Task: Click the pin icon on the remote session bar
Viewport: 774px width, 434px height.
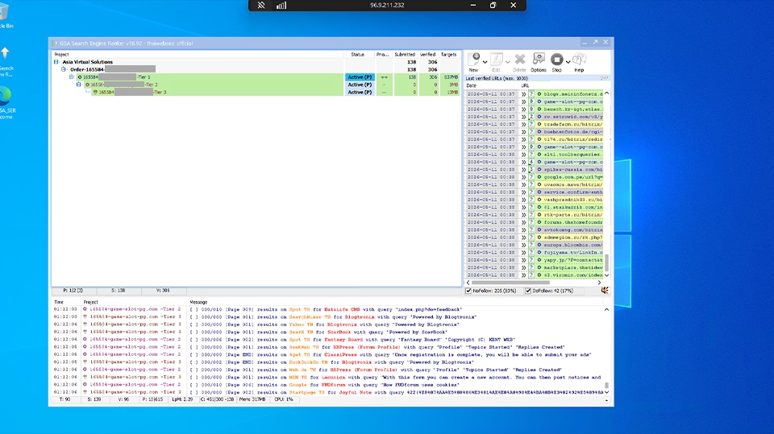Action: click(261, 6)
